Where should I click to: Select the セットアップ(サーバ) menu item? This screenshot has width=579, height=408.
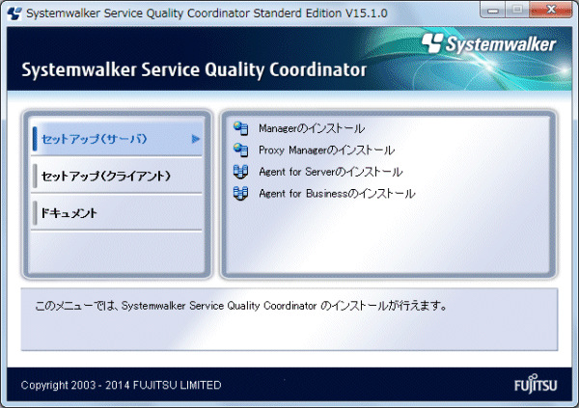[117, 139]
